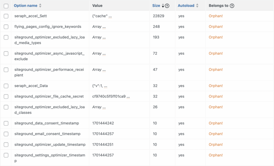The width and height of the screenshot is (274, 166).
Task: Select the siteground_data_consent_timestamp checkbox
Action: point(6,123)
